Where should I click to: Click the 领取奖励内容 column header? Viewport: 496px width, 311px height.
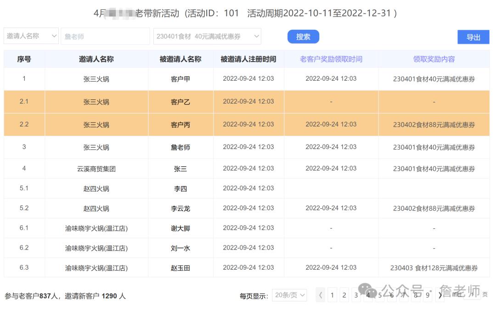tap(434, 59)
